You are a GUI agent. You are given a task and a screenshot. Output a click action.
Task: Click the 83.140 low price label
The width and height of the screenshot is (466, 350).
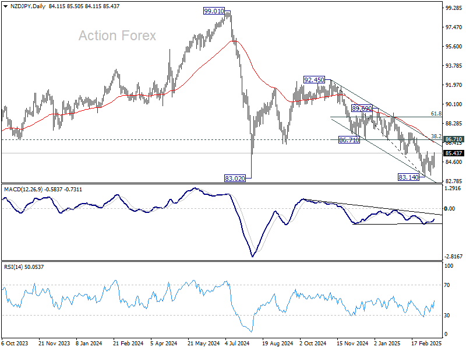coord(409,177)
